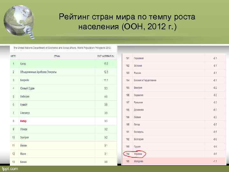This screenshot has width=229, height=172.
Task: Select country name Сингапур
Action: coord(25,113)
